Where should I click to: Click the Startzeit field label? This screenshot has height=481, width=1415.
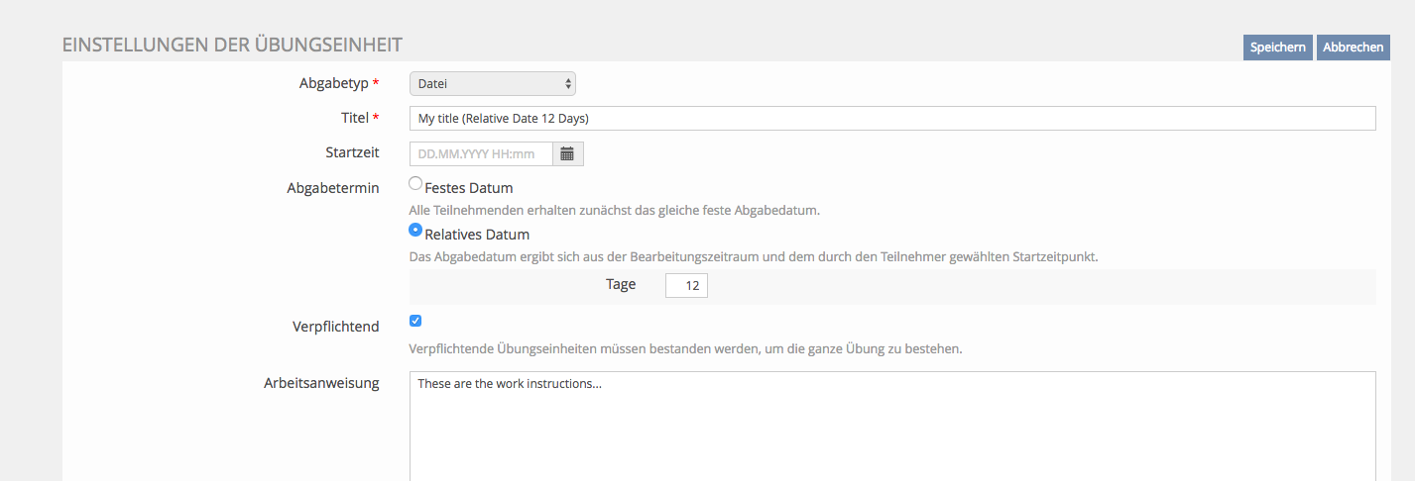[352, 152]
